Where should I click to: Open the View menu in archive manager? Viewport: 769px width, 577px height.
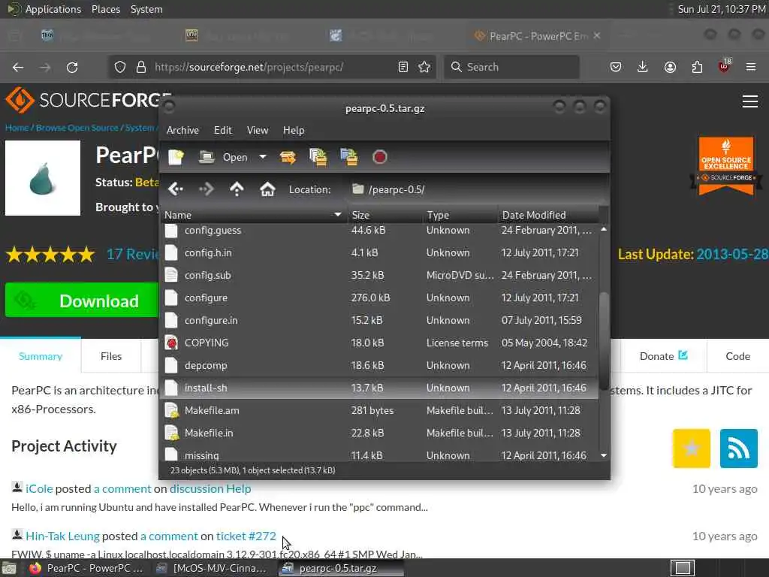point(258,130)
